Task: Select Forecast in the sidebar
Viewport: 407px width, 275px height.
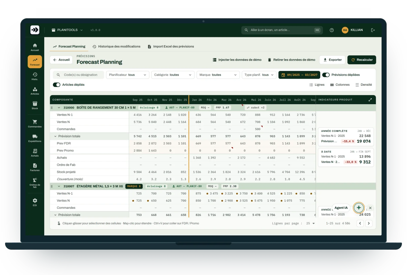Action: [35, 62]
